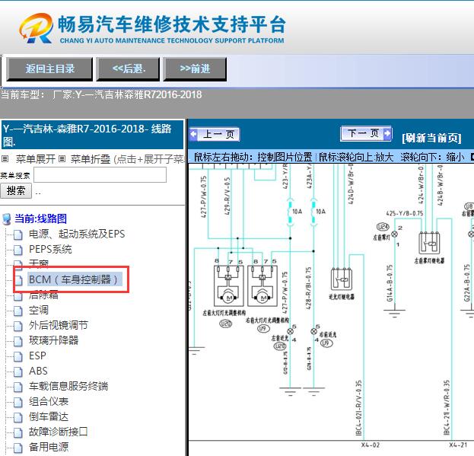474x456 pixels.
Task: Open 电源、起动系统及EPS tree item
Action: pyautogui.click(x=77, y=234)
